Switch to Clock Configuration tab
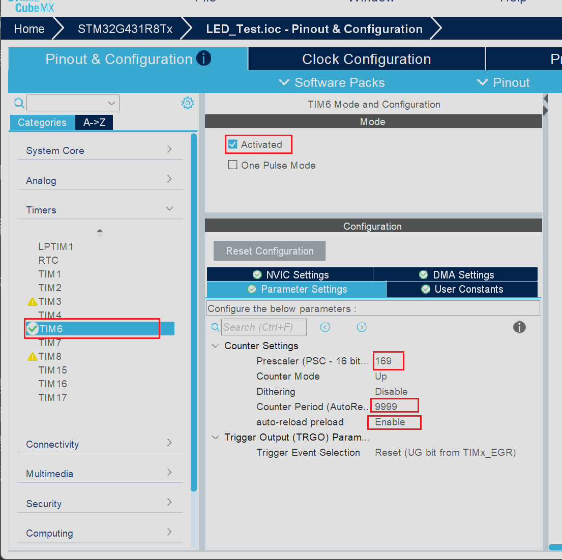 [367, 59]
